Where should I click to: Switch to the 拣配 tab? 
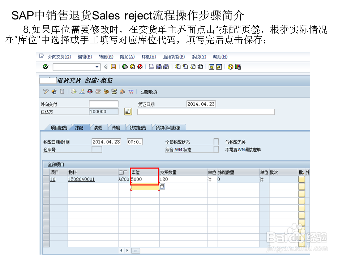click(x=79, y=127)
